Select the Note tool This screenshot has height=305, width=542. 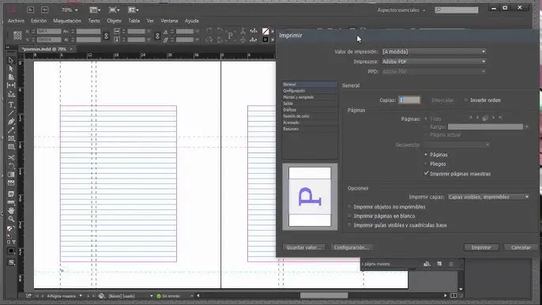click(11, 194)
